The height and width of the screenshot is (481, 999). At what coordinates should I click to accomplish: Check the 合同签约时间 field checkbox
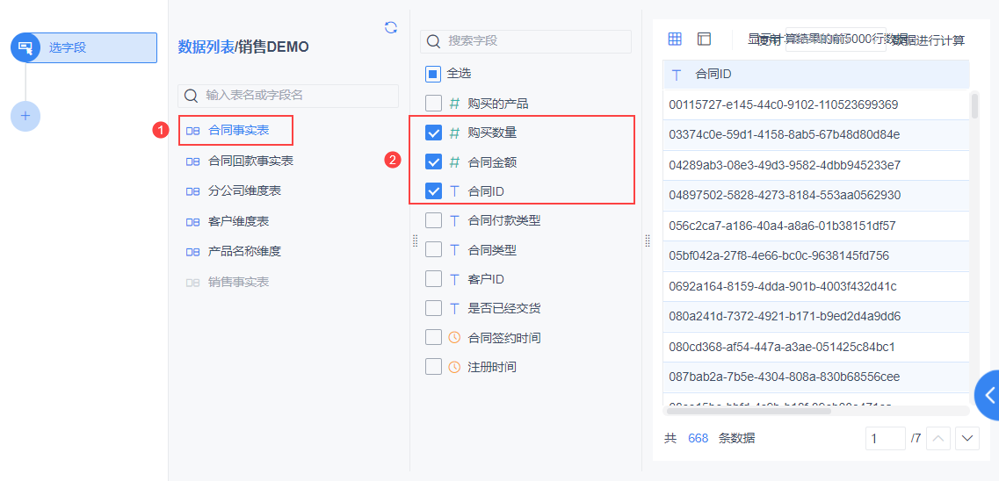click(433, 337)
